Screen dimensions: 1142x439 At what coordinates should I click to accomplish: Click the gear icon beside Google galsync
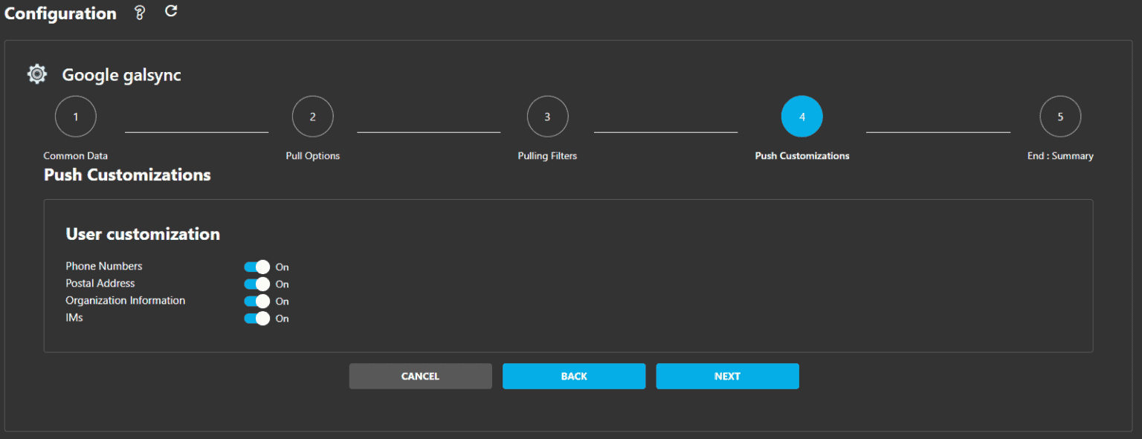pos(37,74)
